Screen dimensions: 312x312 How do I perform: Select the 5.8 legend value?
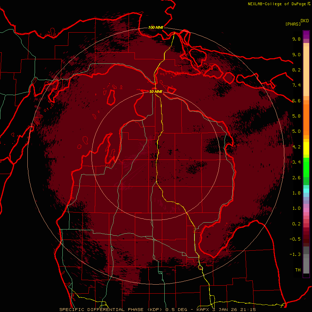click(x=296, y=116)
